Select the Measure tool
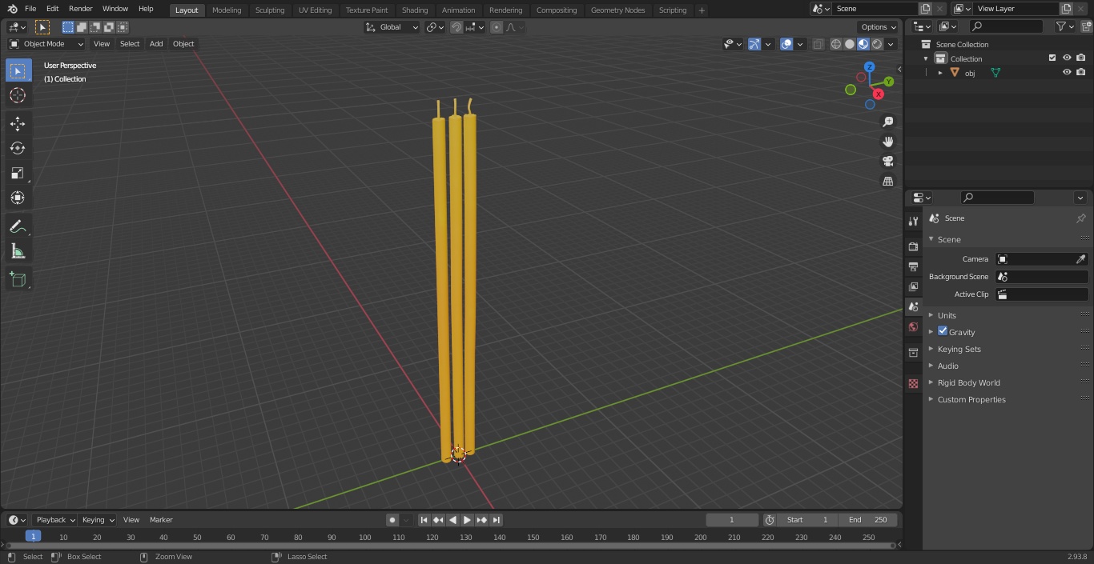 (18, 252)
